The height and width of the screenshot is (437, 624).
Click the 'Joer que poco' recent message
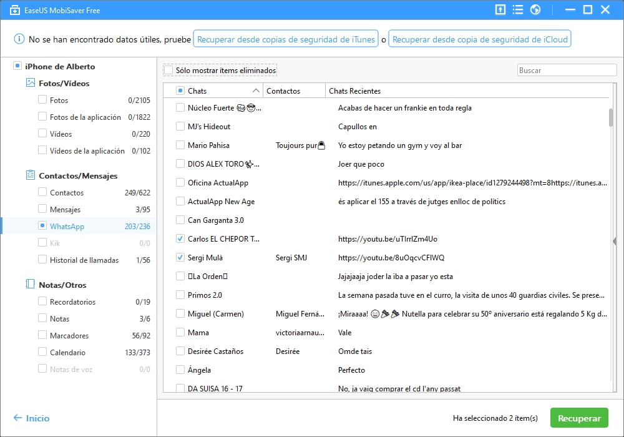click(361, 164)
